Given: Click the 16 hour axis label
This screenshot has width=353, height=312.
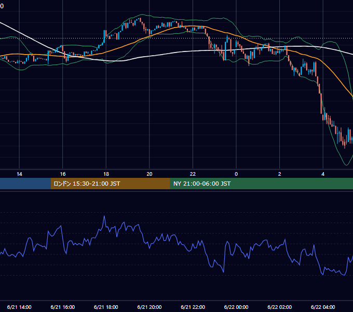Looking at the screenshot, I should point(63,174).
